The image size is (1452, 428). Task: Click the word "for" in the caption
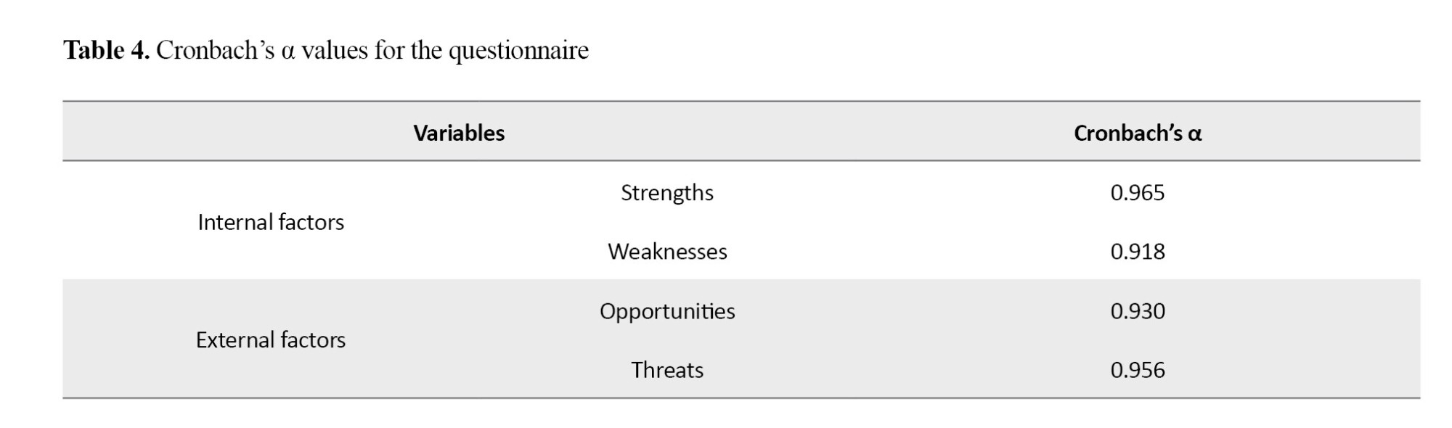[389, 51]
